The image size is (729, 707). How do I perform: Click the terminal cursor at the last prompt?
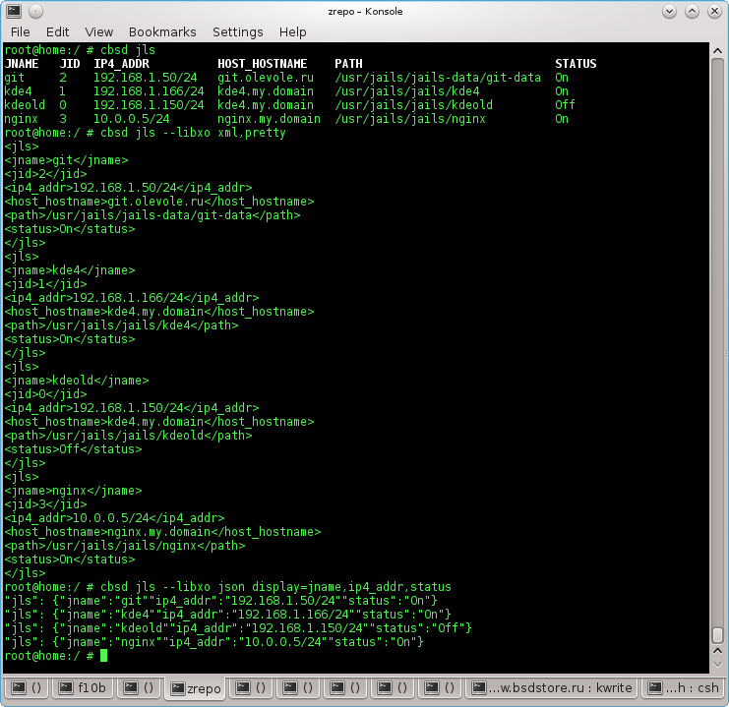(x=103, y=656)
